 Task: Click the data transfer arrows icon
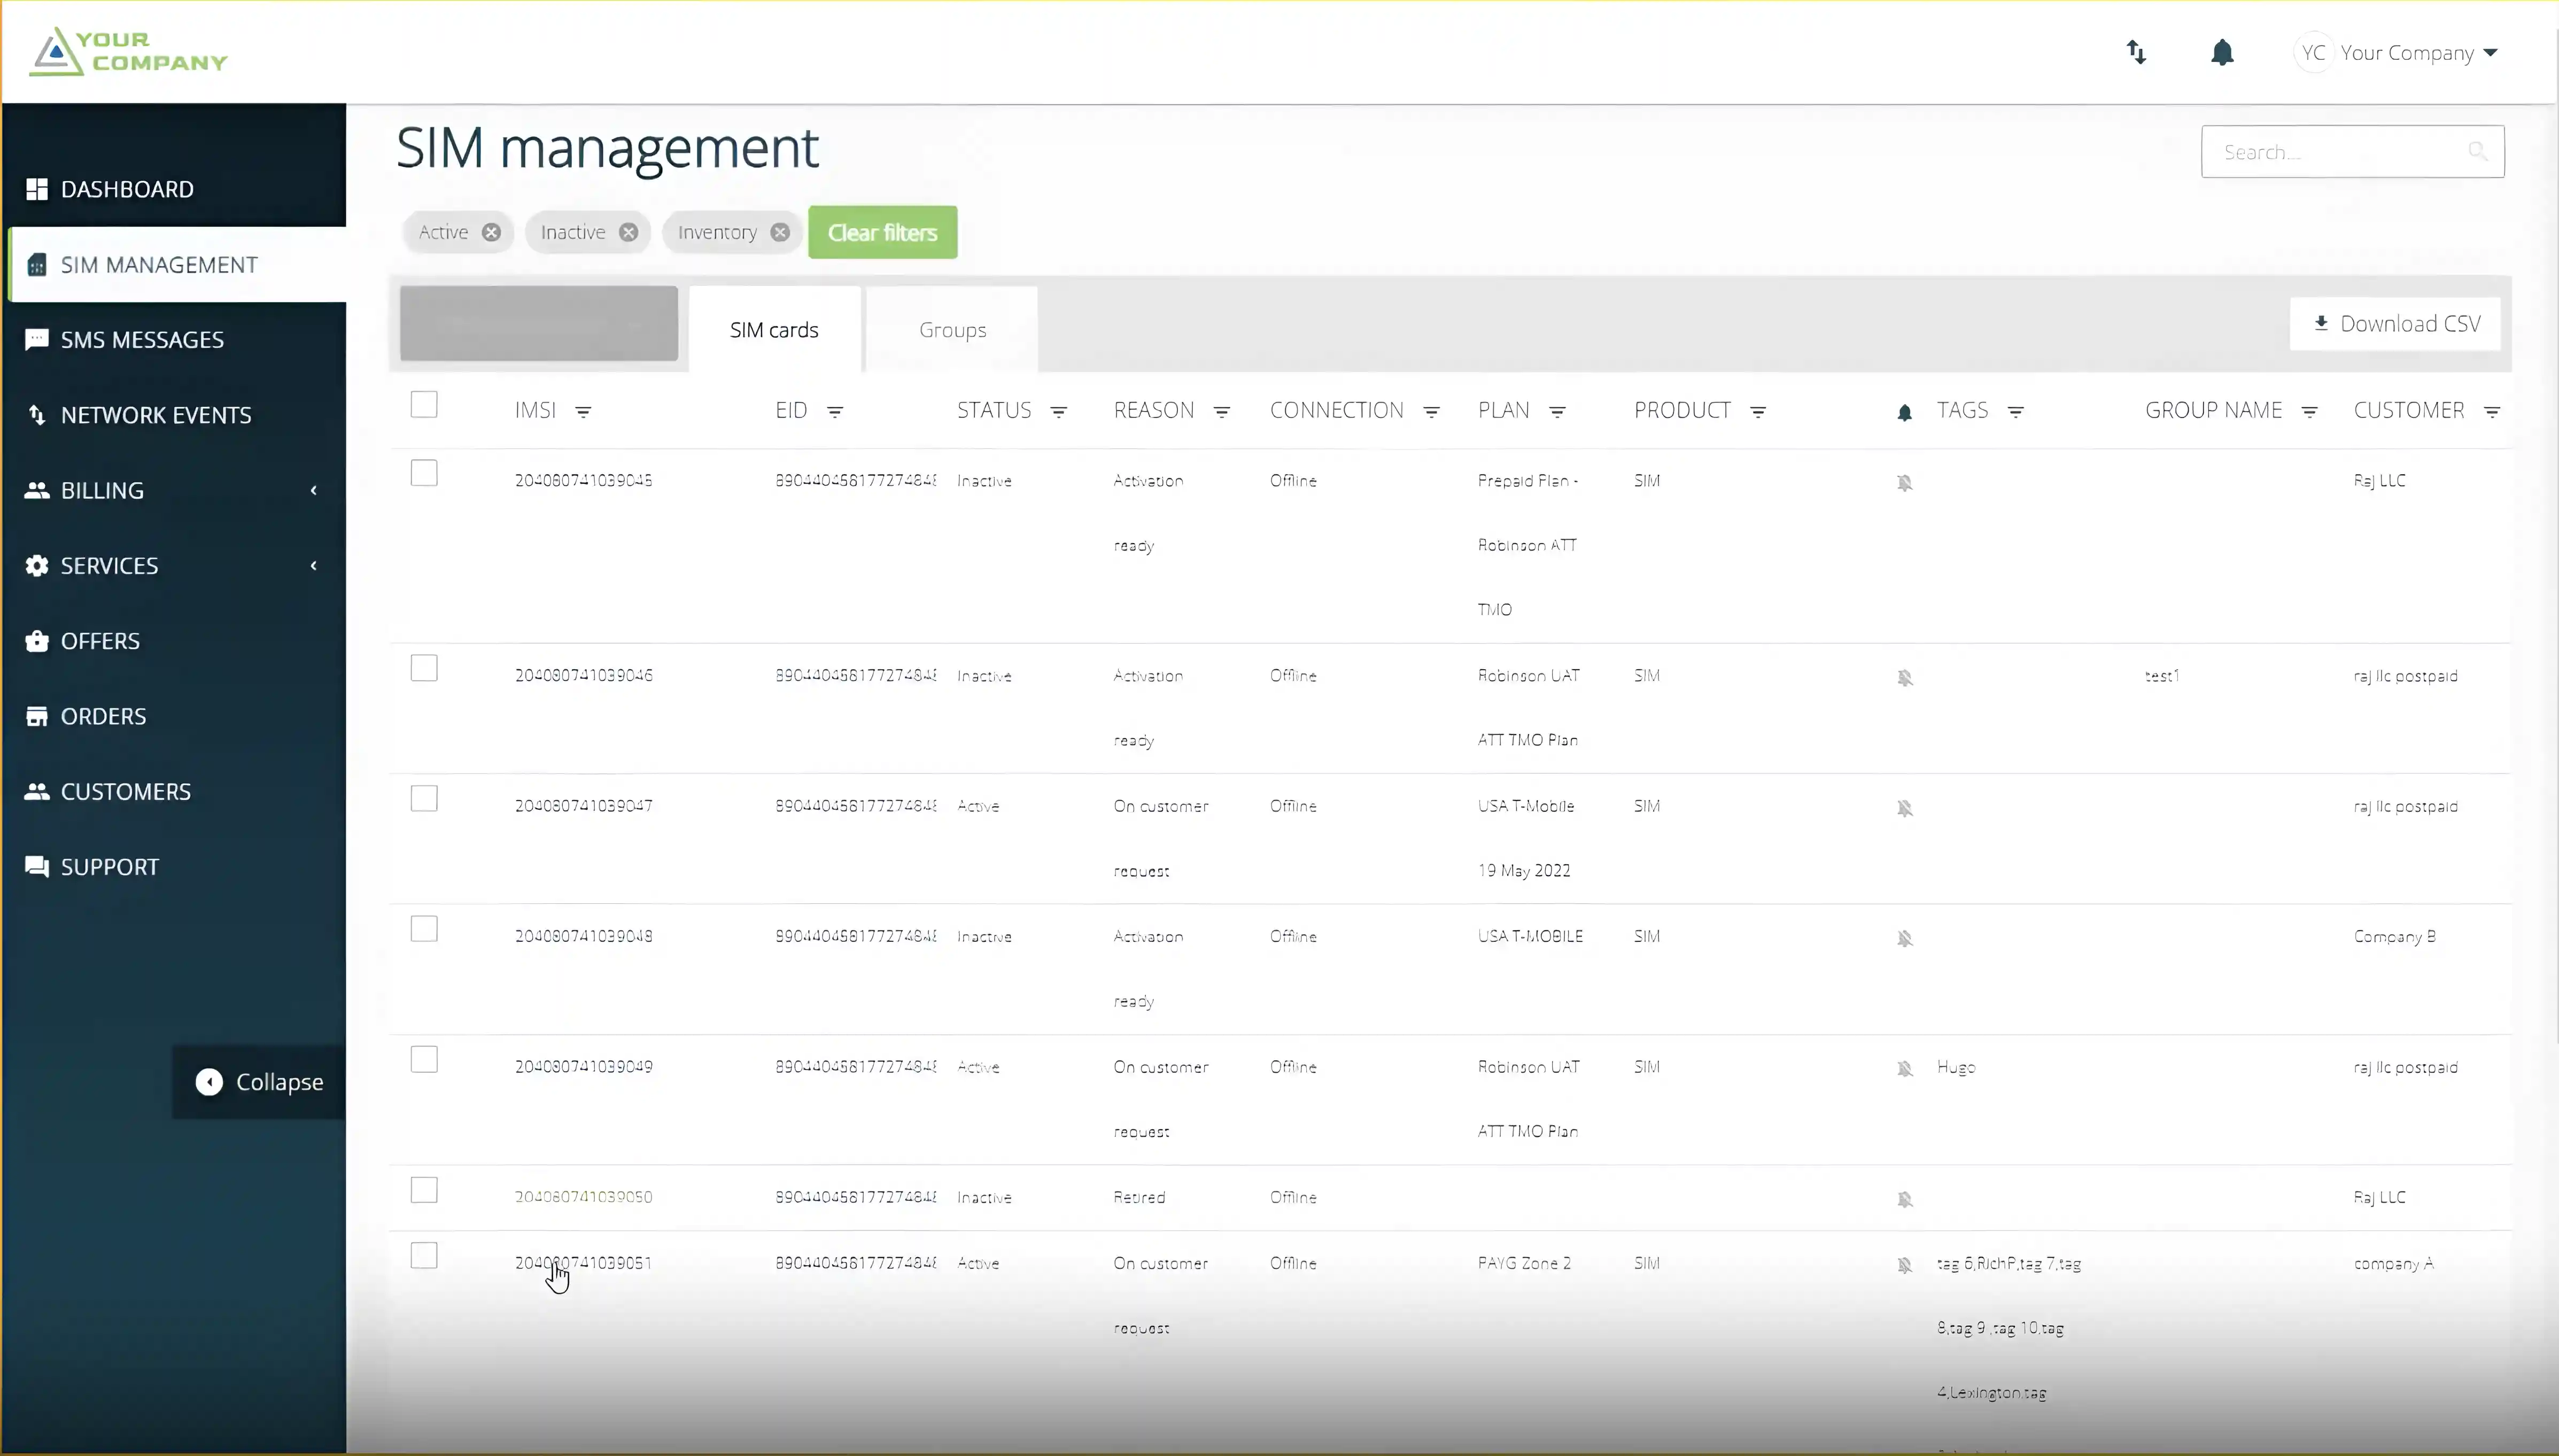point(2136,52)
